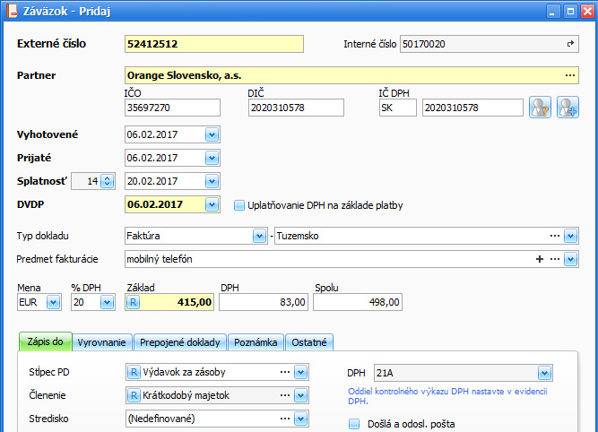Click the Interné číslo field
598x432 pixels.
pos(490,44)
